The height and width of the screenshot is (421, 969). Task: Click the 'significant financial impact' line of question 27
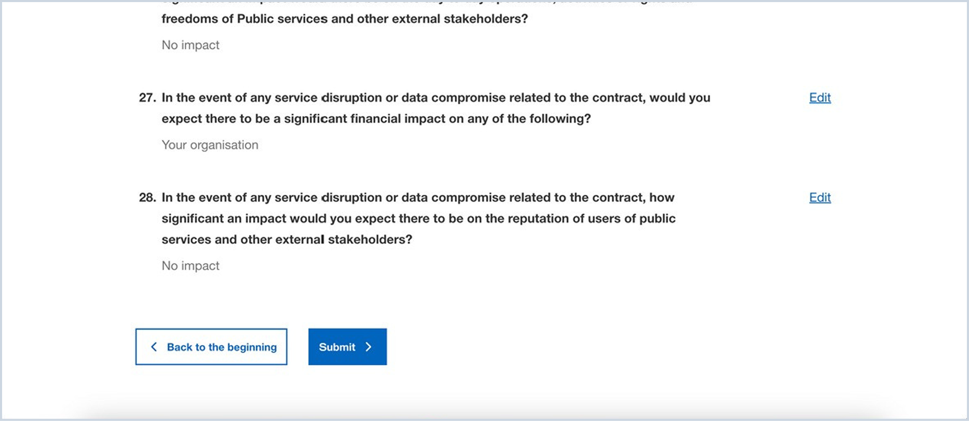[x=376, y=119]
